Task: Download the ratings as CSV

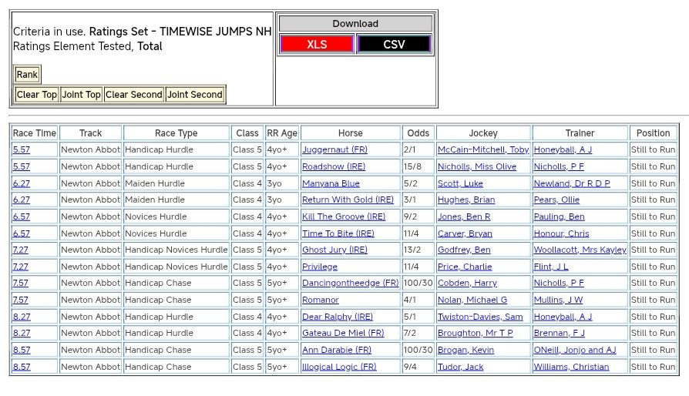Action: (x=394, y=44)
